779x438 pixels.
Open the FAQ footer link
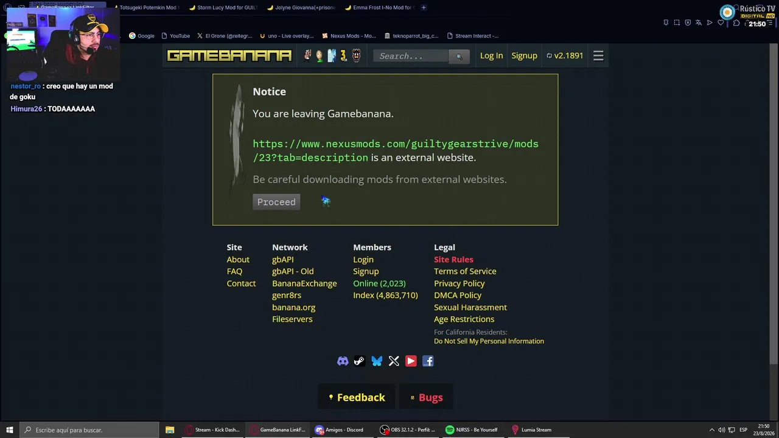[234, 271]
